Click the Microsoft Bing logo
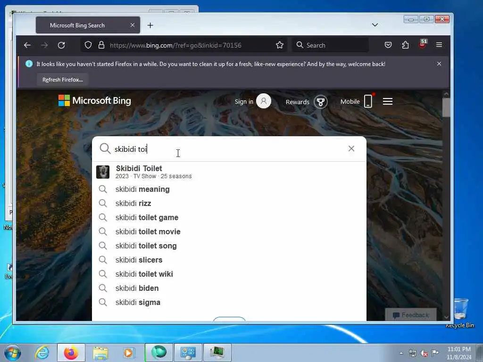The height and width of the screenshot is (362, 483). click(x=94, y=101)
